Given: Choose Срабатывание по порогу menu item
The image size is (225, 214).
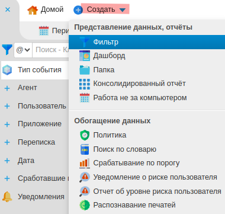Looking at the screenshot, I should click(147, 163).
